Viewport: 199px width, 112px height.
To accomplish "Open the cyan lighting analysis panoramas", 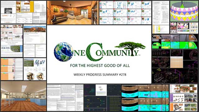I will coord(145,98).
